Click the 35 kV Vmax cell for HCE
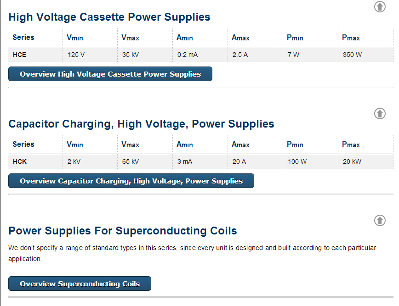 (x=131, y=55)
